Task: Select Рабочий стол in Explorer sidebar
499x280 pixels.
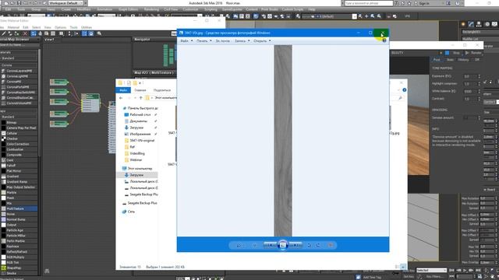Action: pos(140,114)
